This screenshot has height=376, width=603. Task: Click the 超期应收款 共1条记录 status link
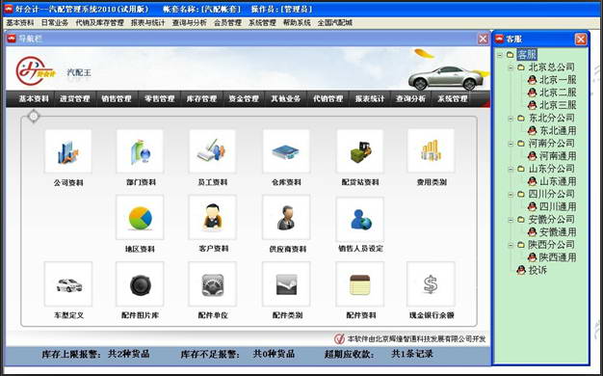379,354
